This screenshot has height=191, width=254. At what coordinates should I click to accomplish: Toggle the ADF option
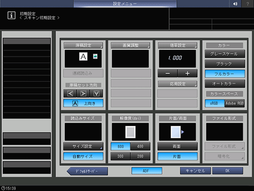[x=147, y=171]
